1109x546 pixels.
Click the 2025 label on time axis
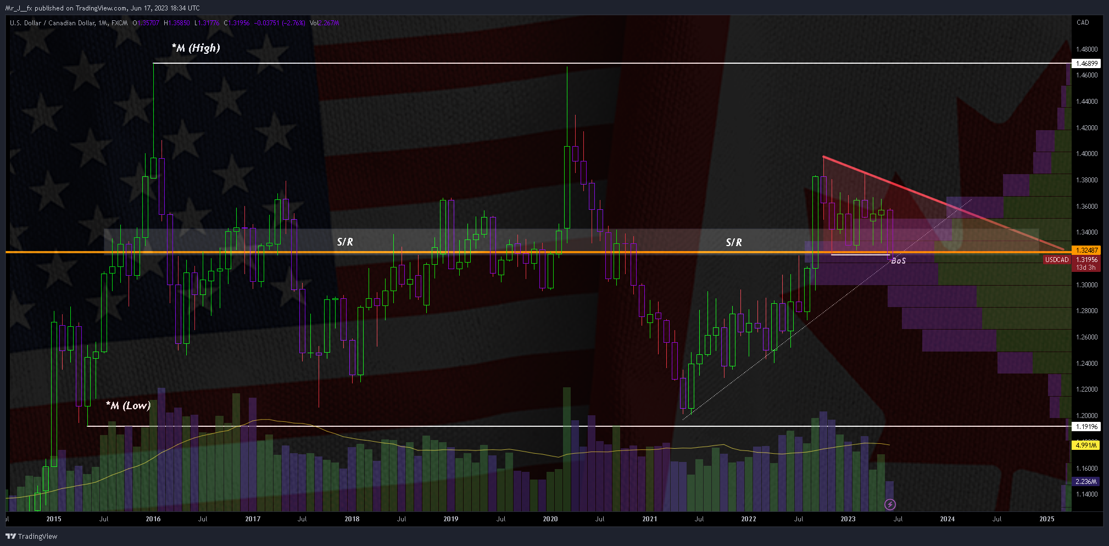click(x=1047, y=519)
